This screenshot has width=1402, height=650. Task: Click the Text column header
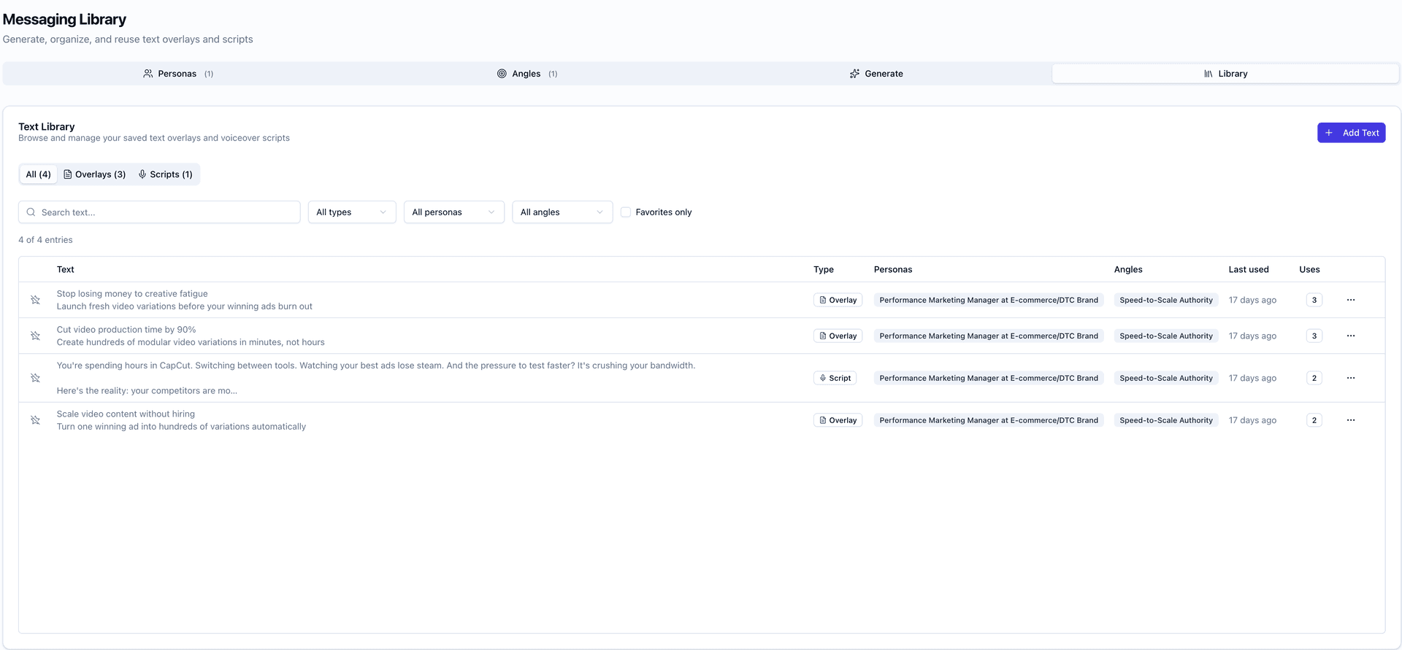click(x=66, y=269)
